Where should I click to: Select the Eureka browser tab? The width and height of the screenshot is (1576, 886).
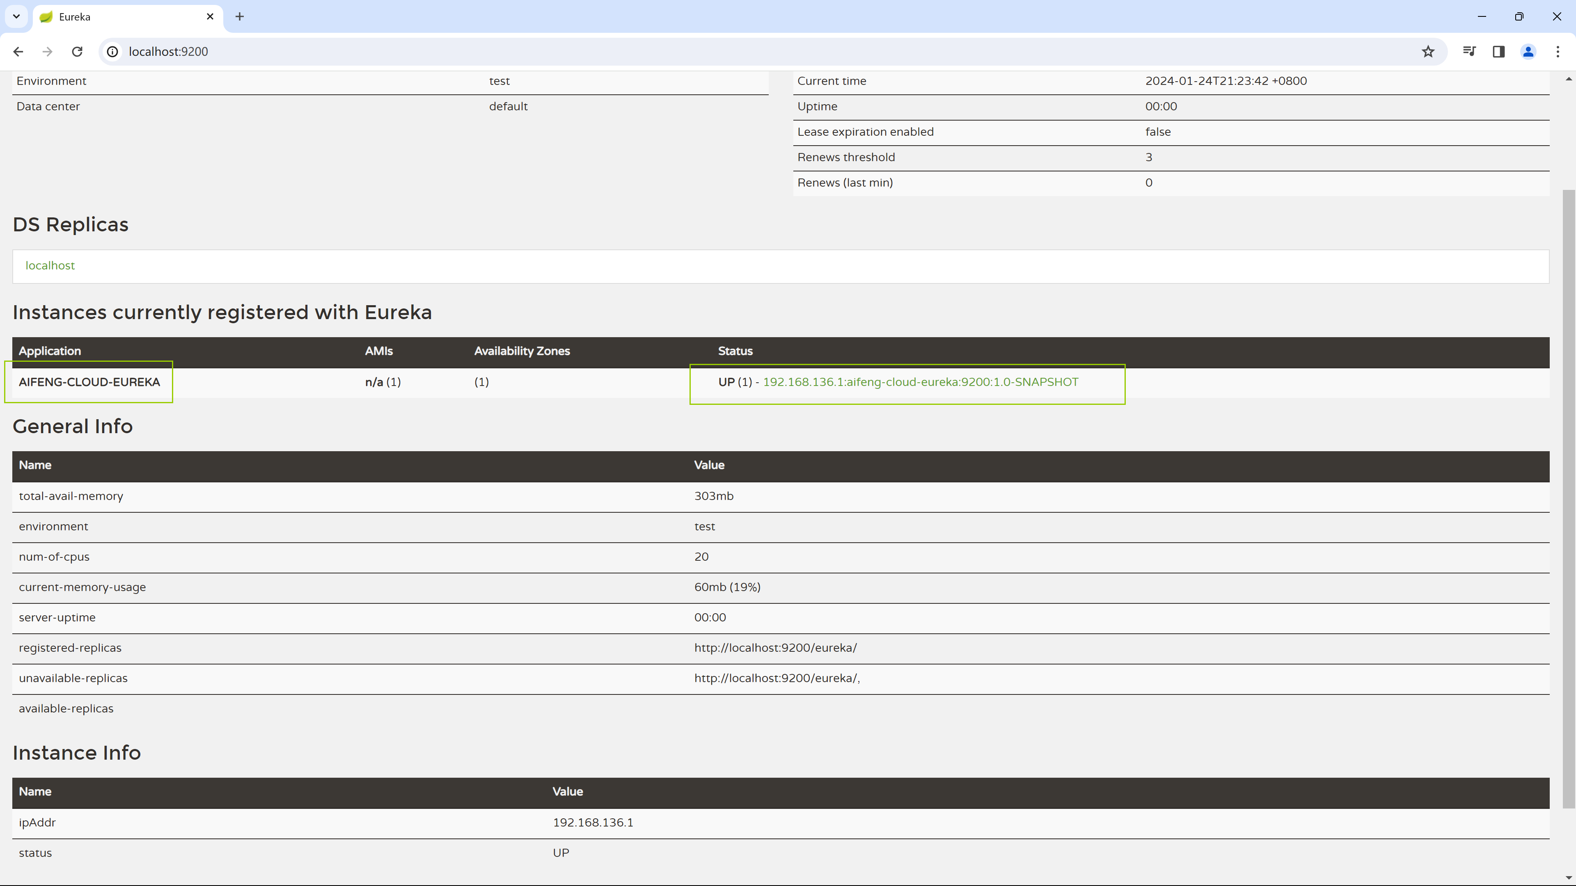[x=127, y=16]
